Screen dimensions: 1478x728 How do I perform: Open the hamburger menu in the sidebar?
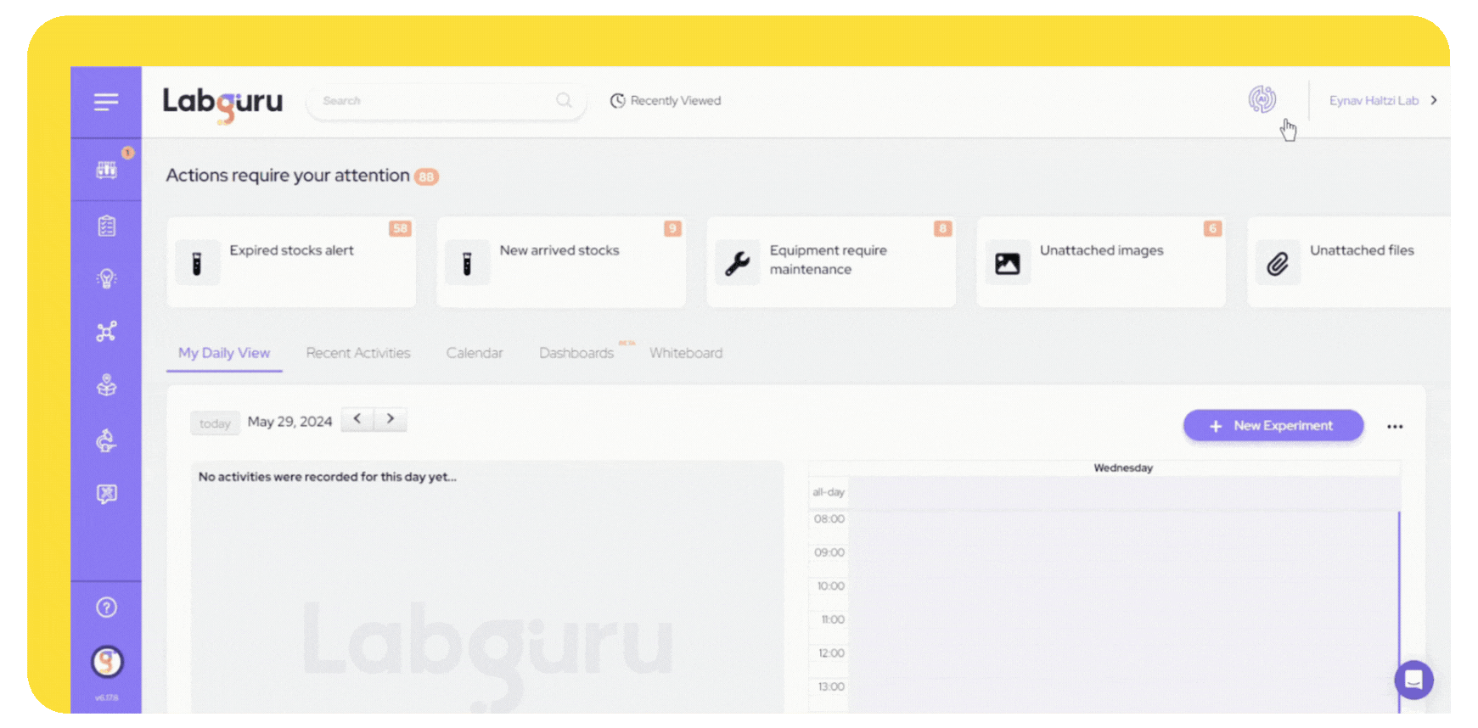tap(106, 102)
